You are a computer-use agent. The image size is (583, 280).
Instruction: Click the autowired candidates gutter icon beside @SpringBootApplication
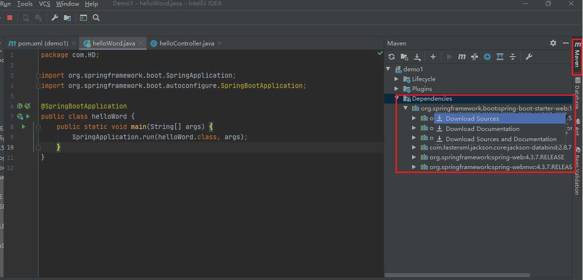tap(27, 106)
